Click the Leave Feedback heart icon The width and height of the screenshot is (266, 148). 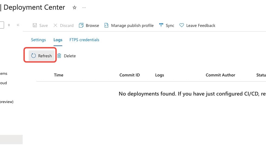pyautogui.click(x=182, y=25)
